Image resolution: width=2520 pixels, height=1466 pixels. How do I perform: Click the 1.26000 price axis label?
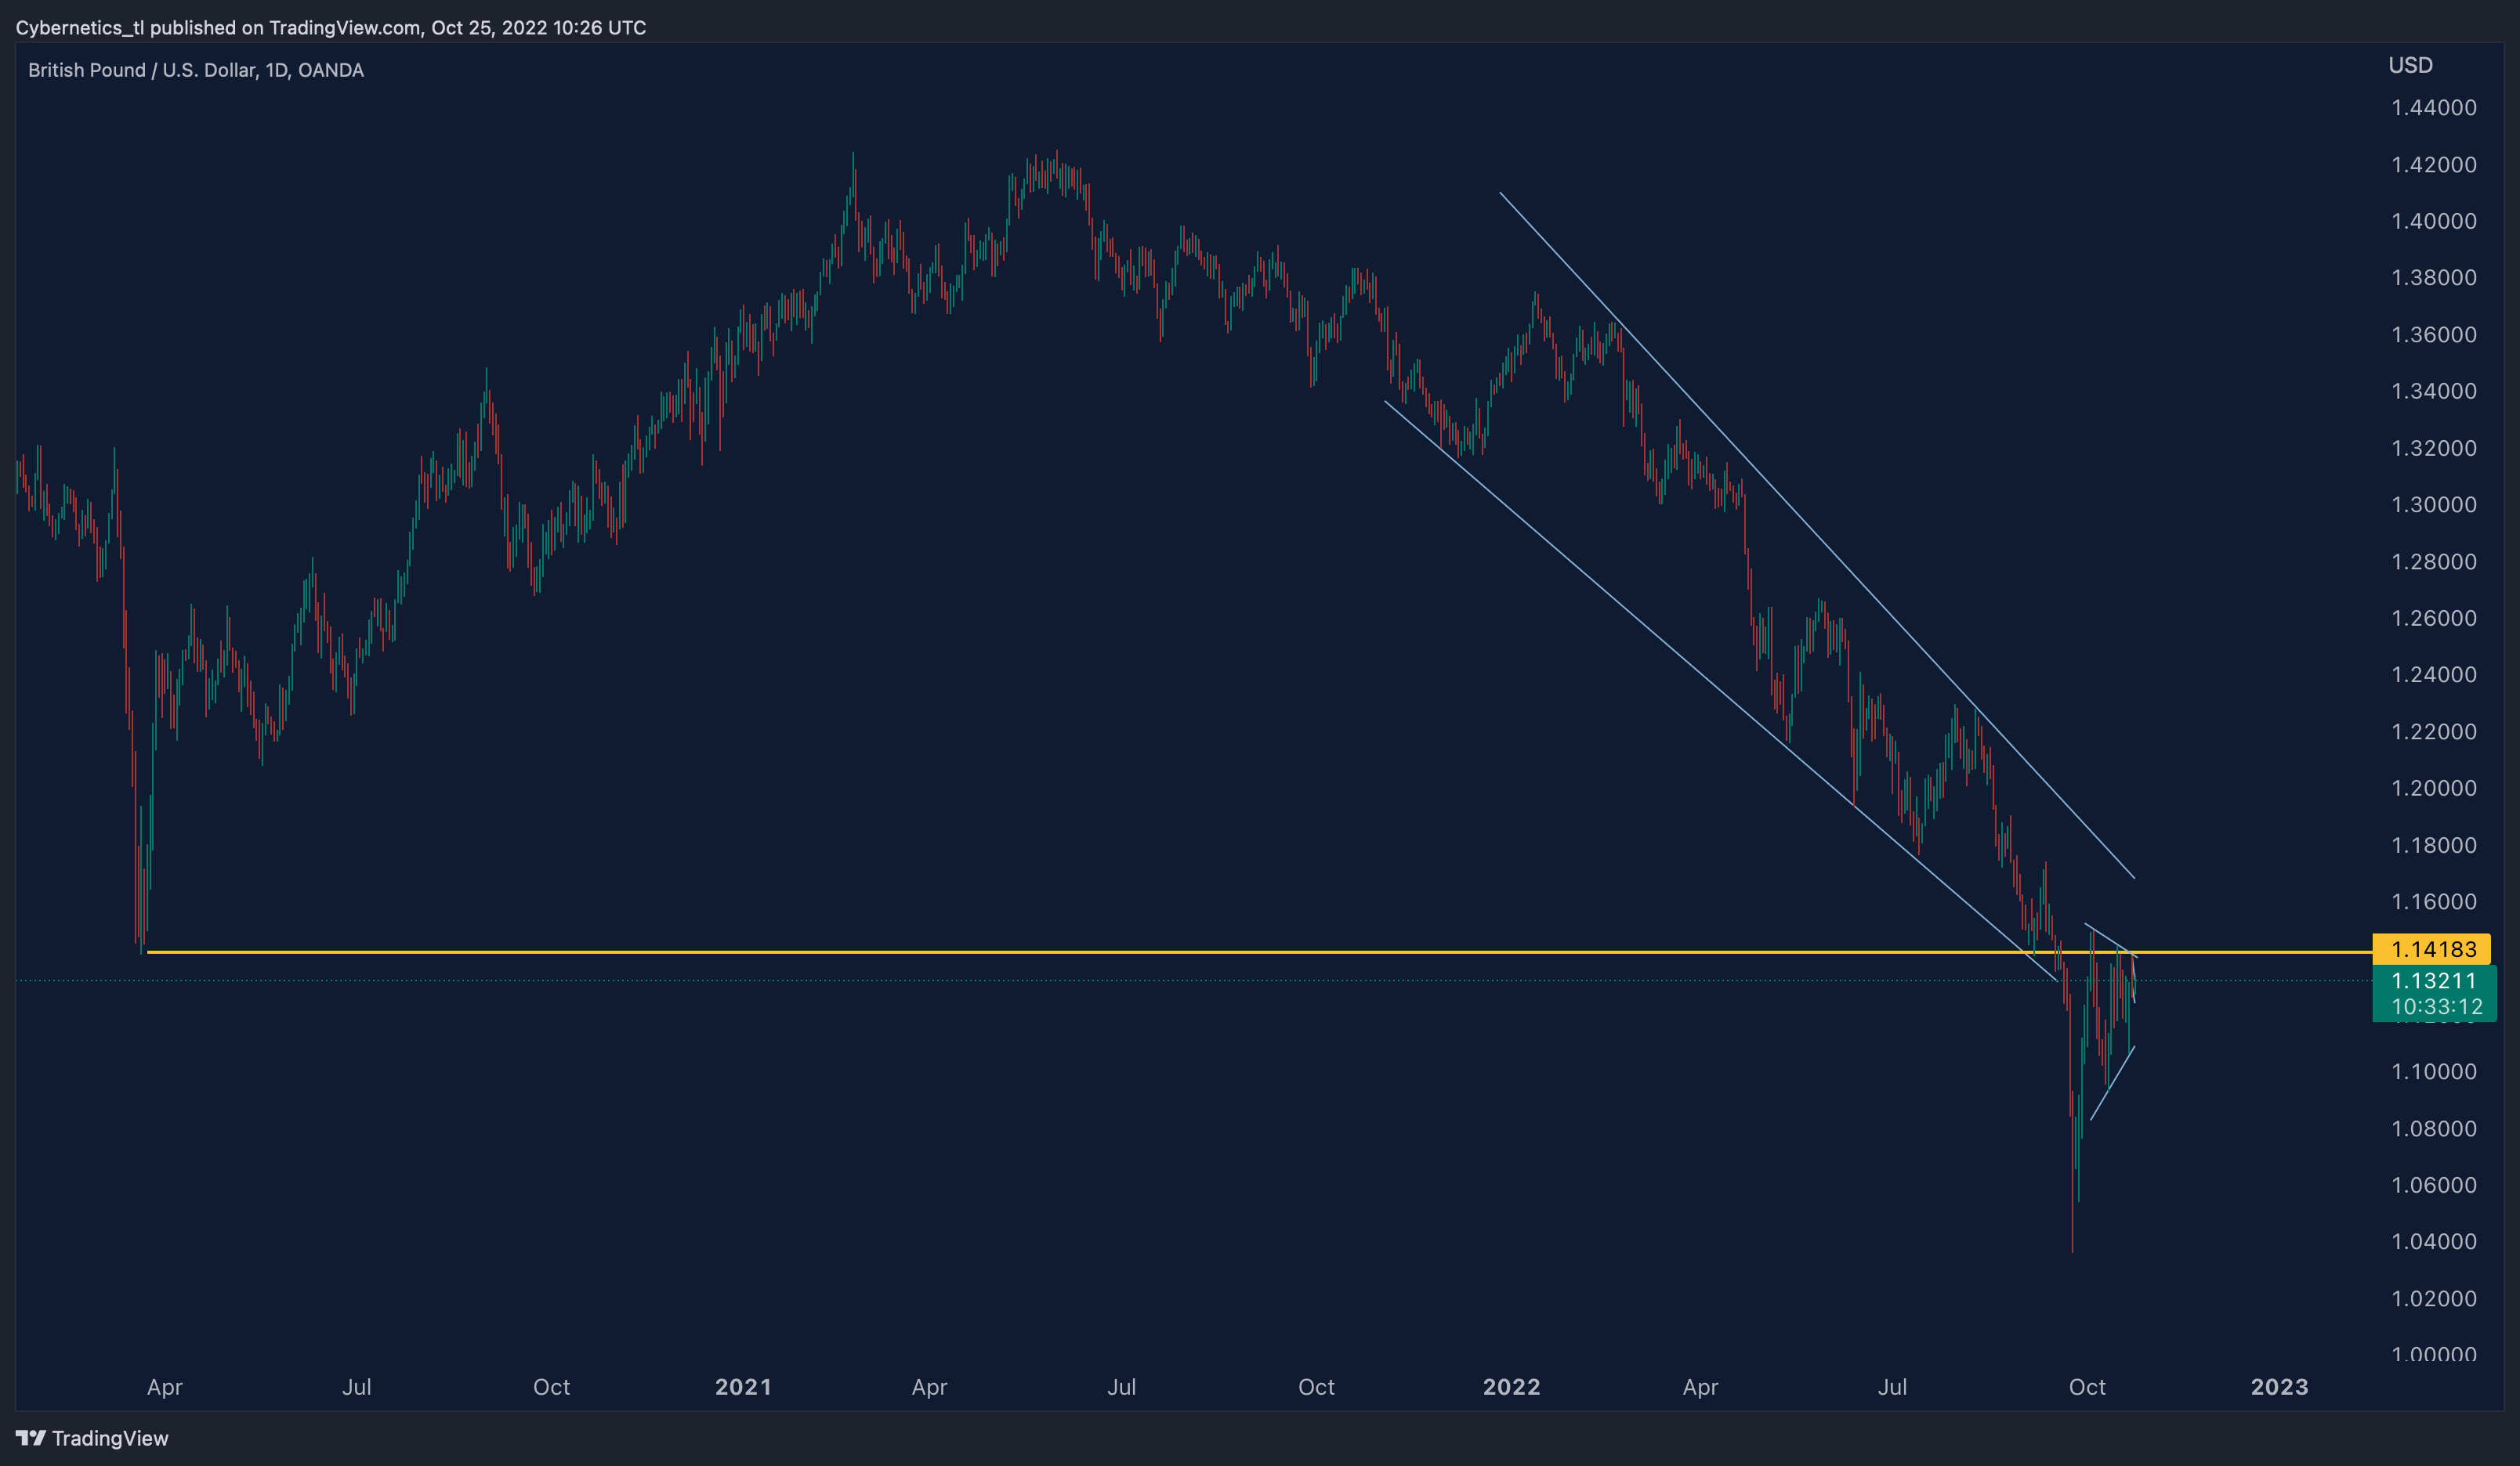pos(2433,618)
